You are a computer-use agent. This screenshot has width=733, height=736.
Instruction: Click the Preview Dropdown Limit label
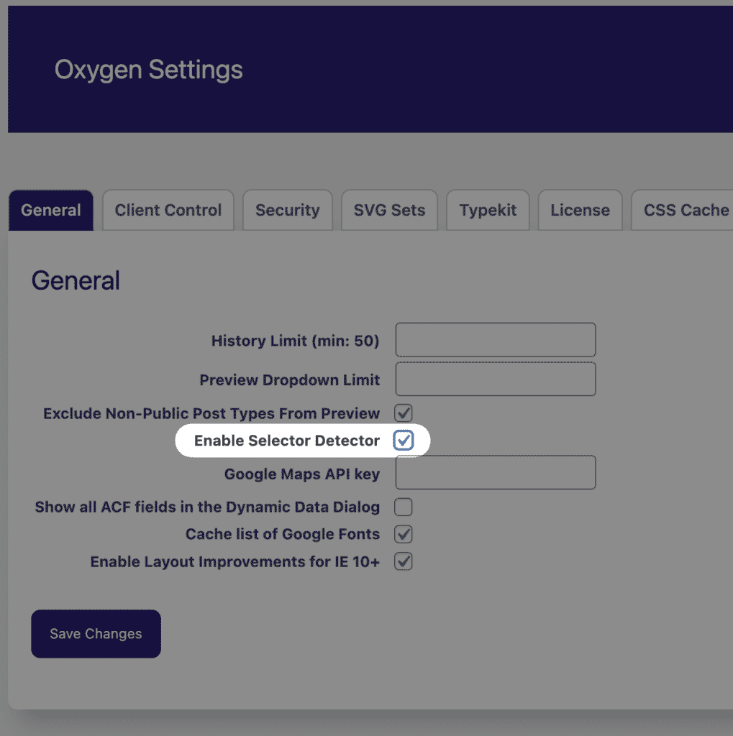tap(289, 379)
